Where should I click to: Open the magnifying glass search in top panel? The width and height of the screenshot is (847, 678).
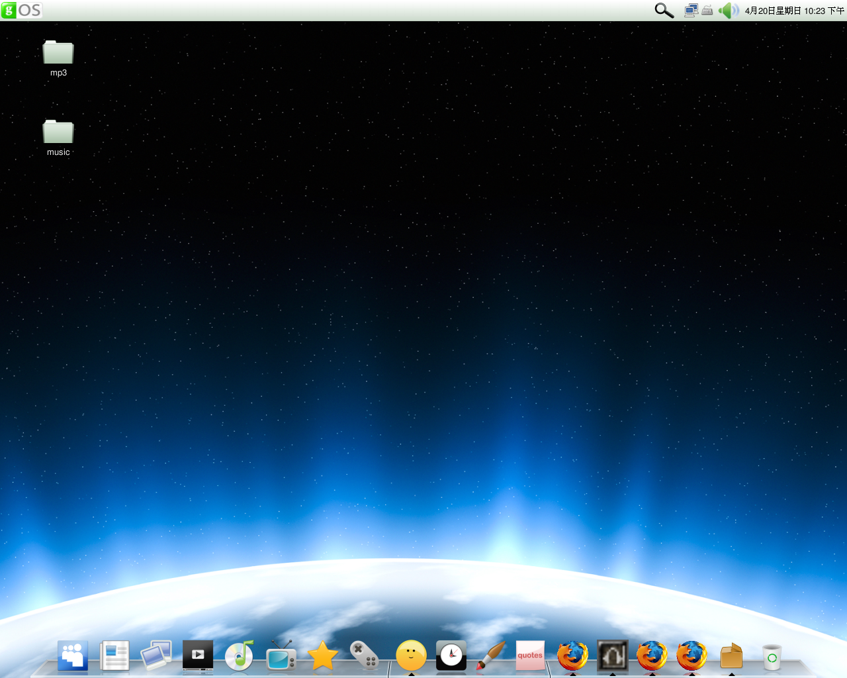tap(664, 10)
